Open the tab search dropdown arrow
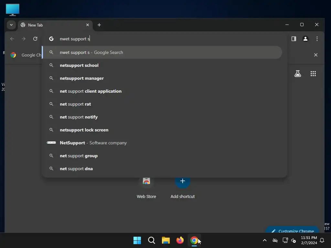 click(11, 25)
